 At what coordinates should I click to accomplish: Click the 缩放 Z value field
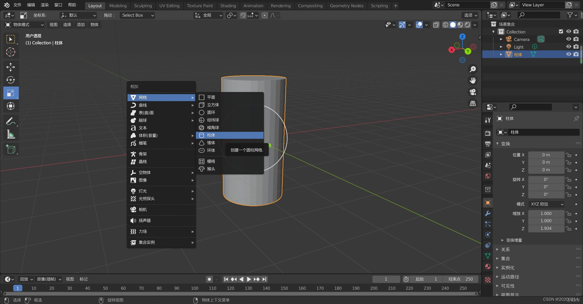(546, 228)
